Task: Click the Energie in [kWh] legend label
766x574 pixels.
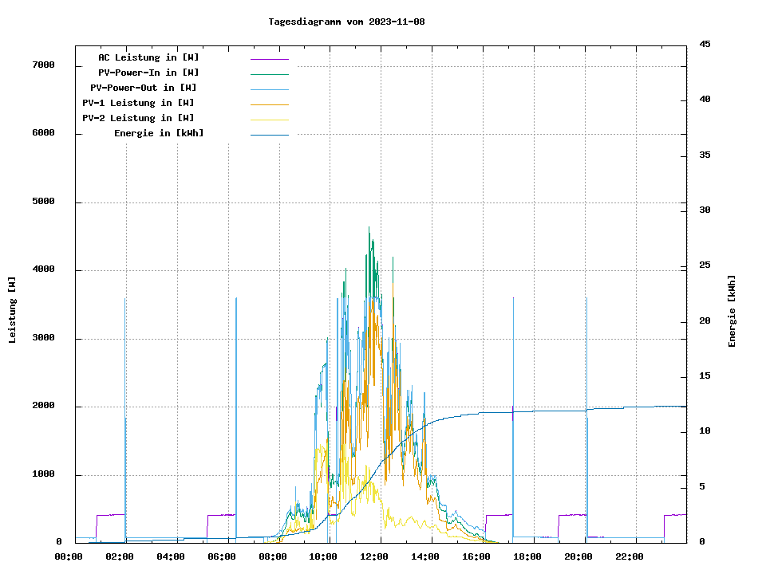Action: coord(159,133)
